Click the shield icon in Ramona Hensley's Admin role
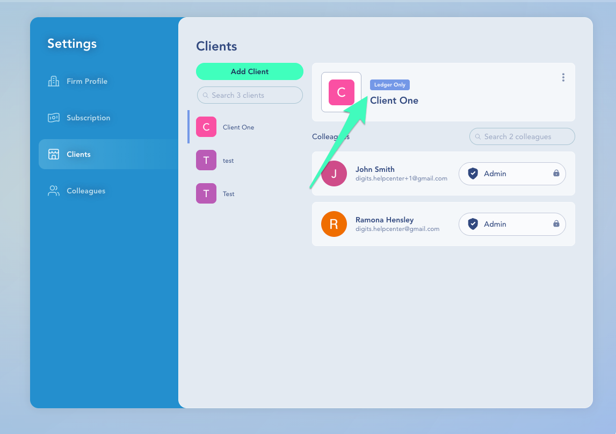The height and width of the screenshot is (434, 616). (473, 224)
